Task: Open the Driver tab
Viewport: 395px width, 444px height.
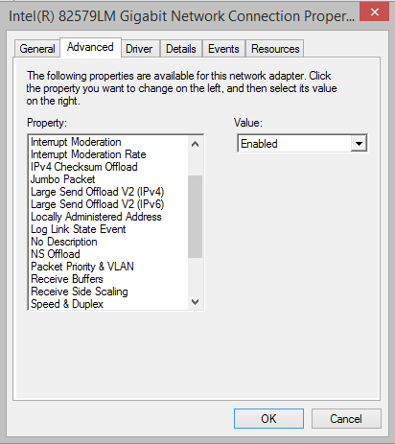Action: tap(139, 49)
